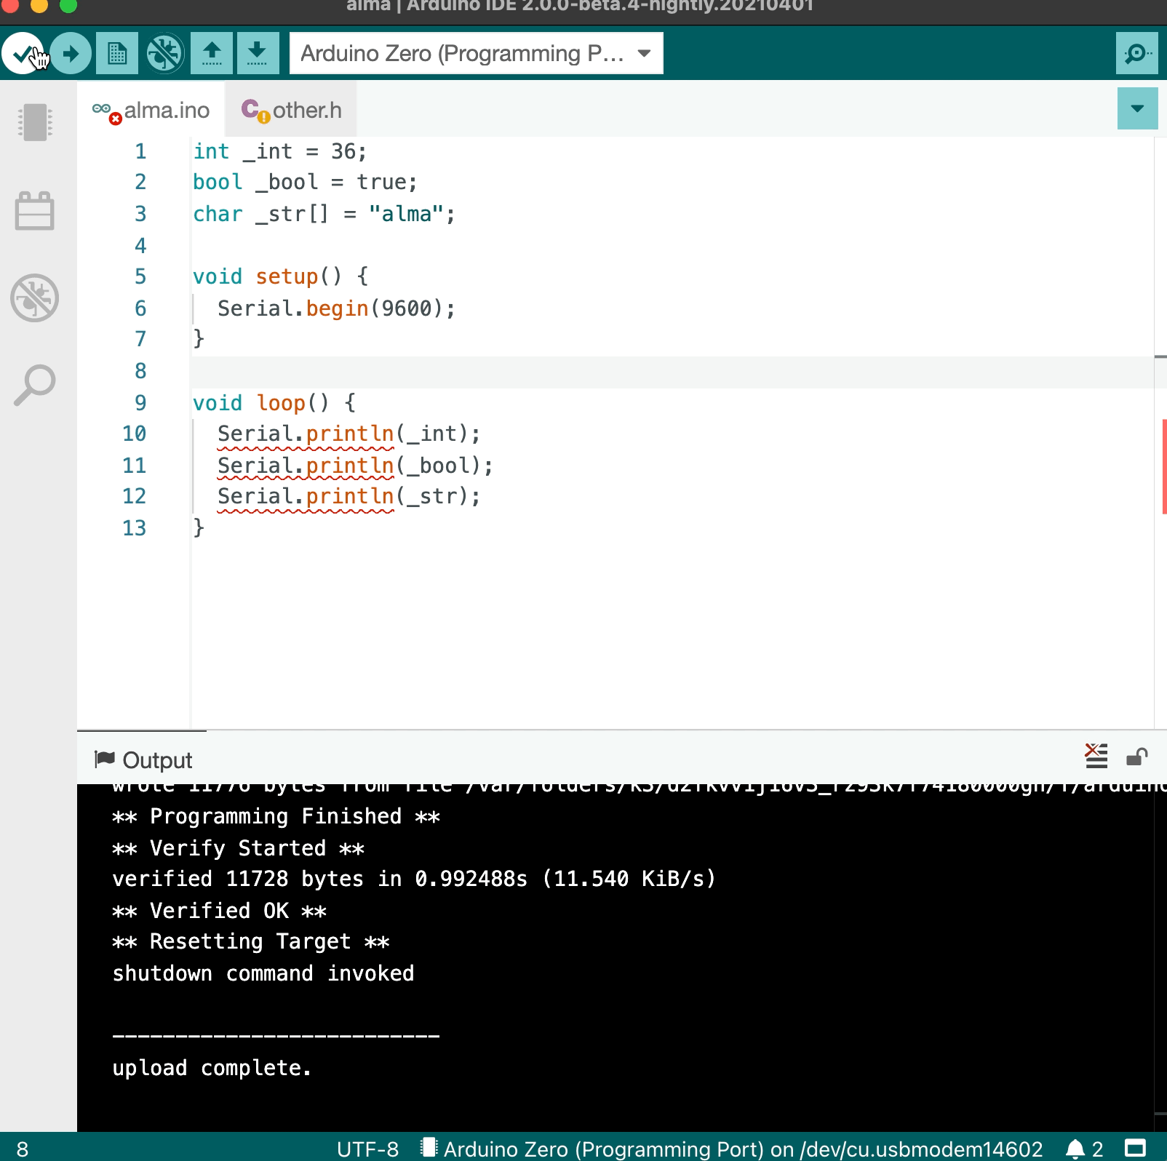Viewport: 1167px width, 1161px height.
Task: Toggle the bottom panel icon in status bar
Action: tap(1135, 1149)
